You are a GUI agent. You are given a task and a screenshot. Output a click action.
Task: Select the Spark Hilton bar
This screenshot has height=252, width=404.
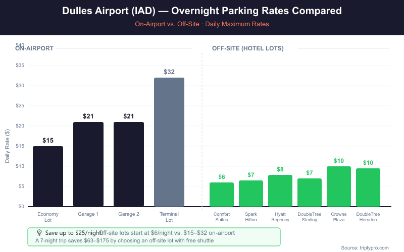coord(251,194)
